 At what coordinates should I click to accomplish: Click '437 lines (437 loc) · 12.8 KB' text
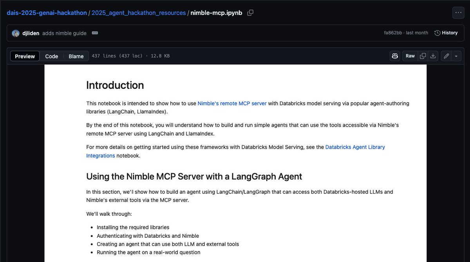click(x=130, y=56)
